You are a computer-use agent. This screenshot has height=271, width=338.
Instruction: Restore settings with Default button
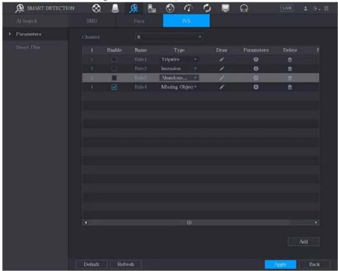coord(92,264)
